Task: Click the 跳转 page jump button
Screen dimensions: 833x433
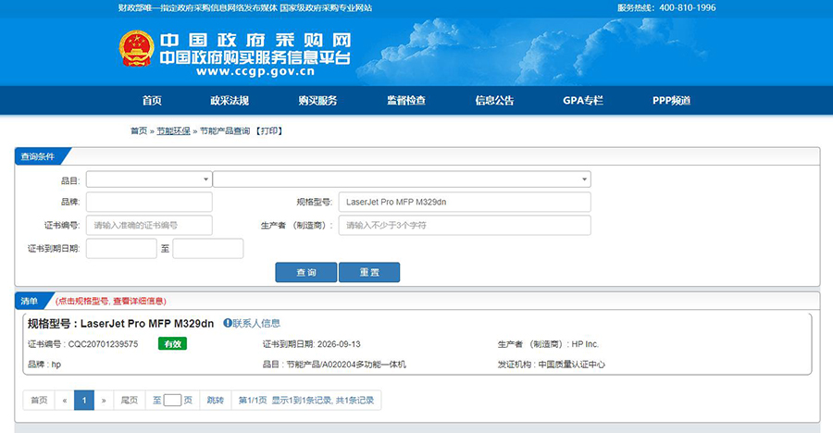Action: 215,401
